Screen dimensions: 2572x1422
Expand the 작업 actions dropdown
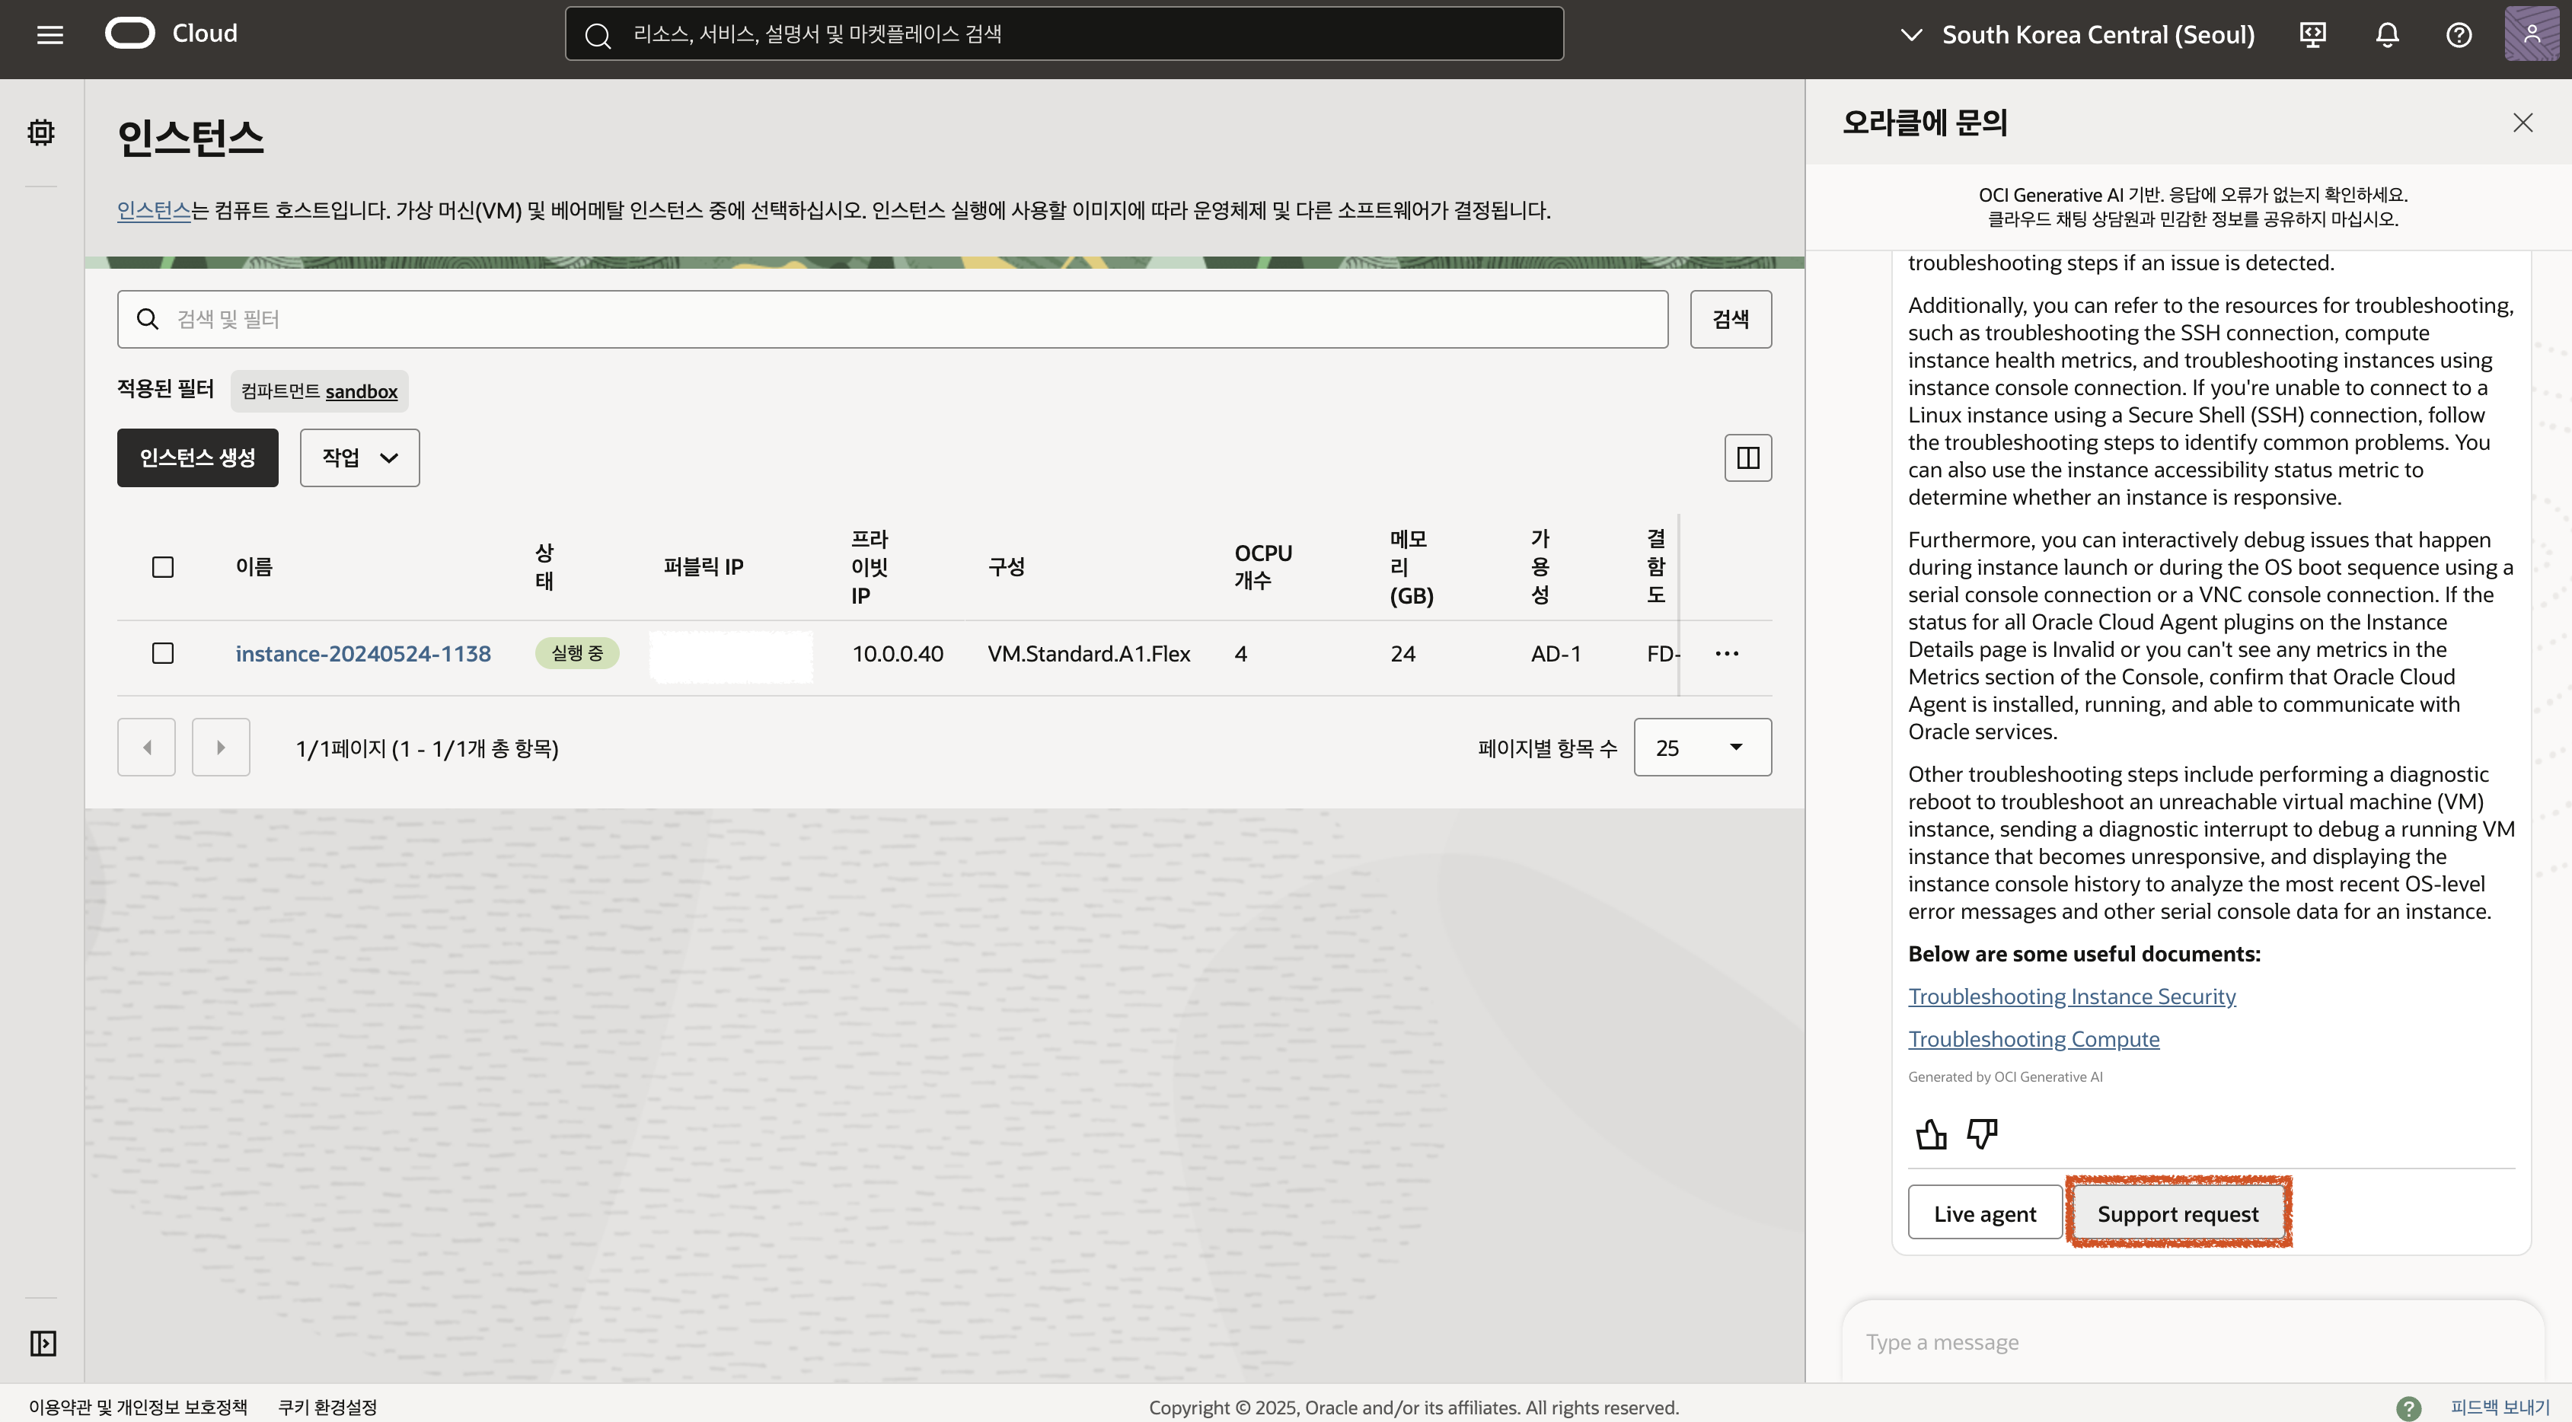359,457
